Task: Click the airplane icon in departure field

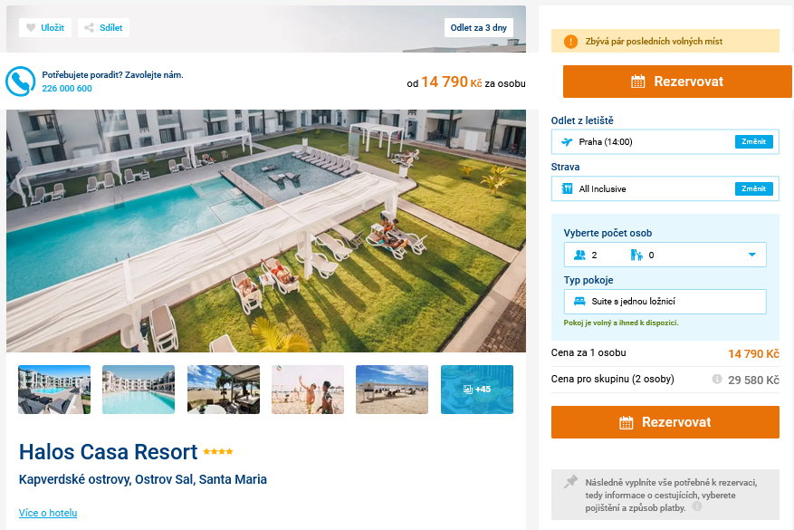Action: tap(567, 142)
